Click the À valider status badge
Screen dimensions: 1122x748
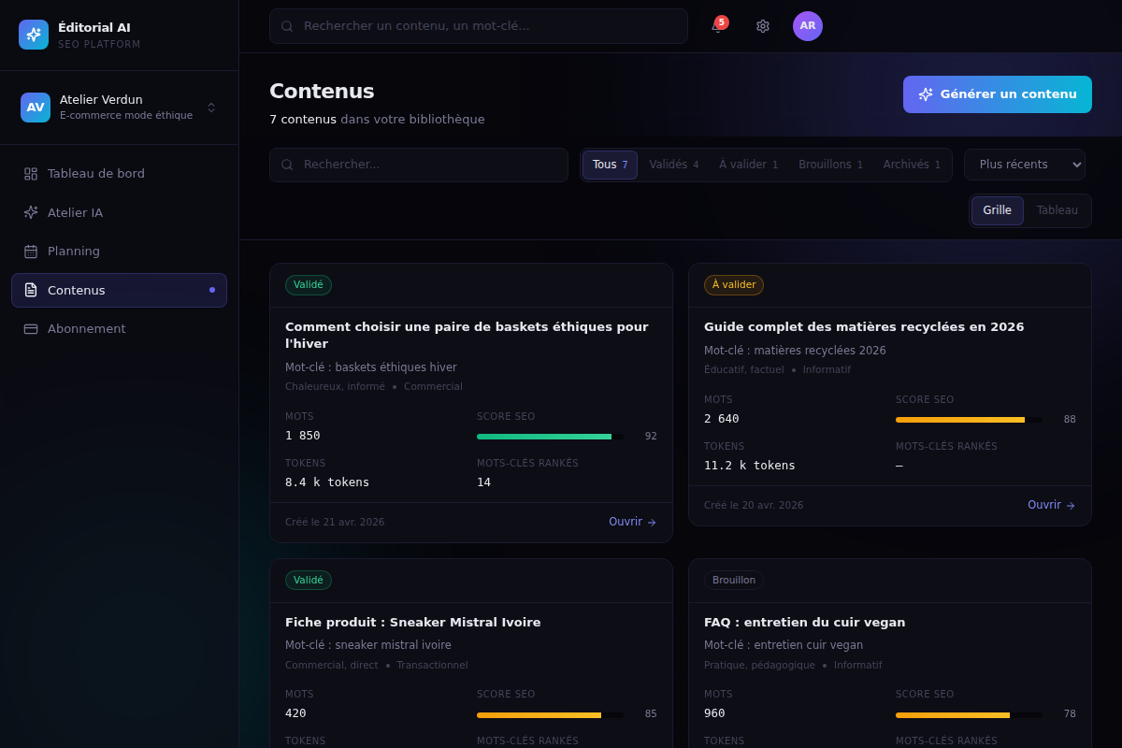(734, 285)
